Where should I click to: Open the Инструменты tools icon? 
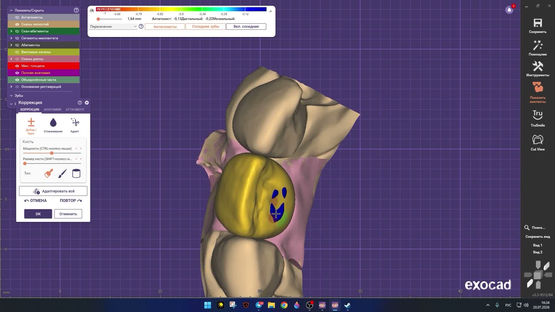pyautogui.click(x=538, y=66)
